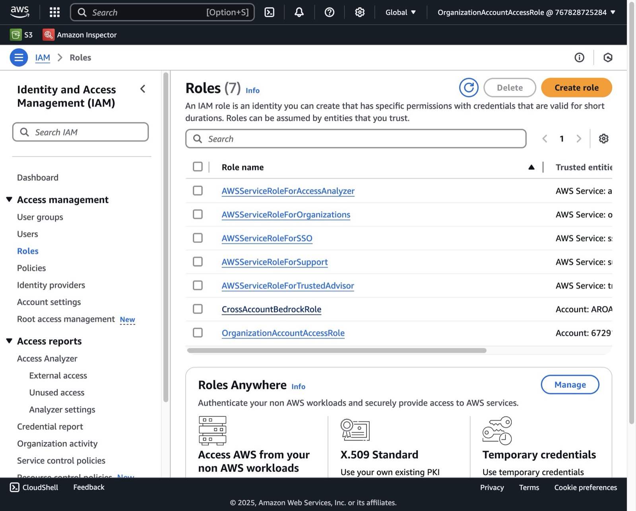The height and width of the screenshot is (511, 636).
Task: Go to Users in navigation
Action: click(27, 234)
